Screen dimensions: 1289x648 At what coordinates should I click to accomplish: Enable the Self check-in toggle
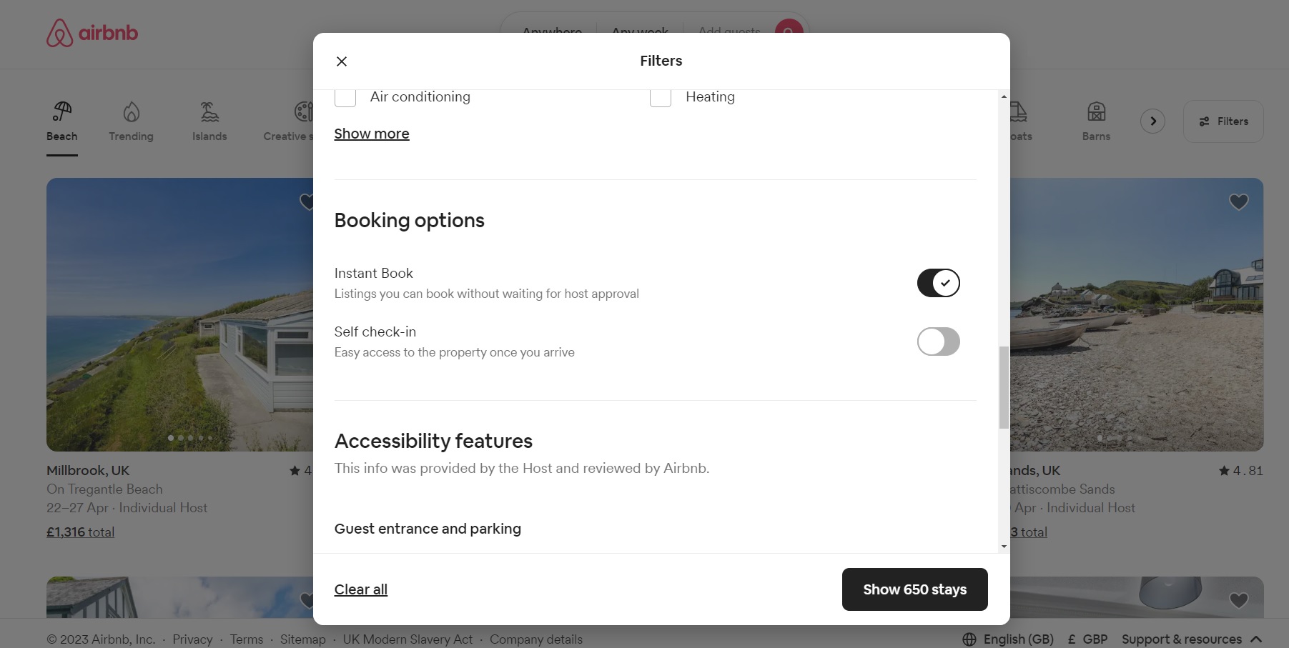pos(938,342)
